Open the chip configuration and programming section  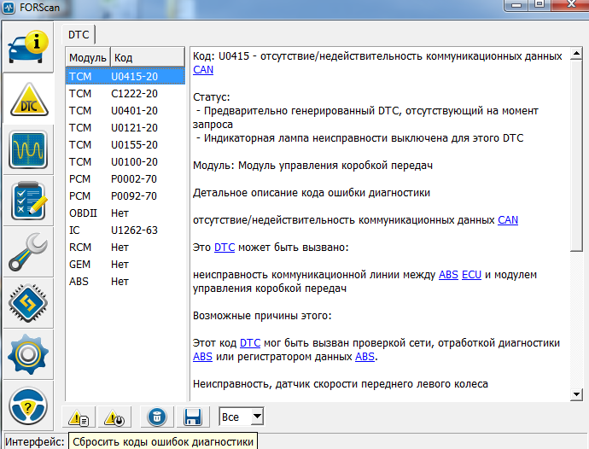tap(28, 303)
